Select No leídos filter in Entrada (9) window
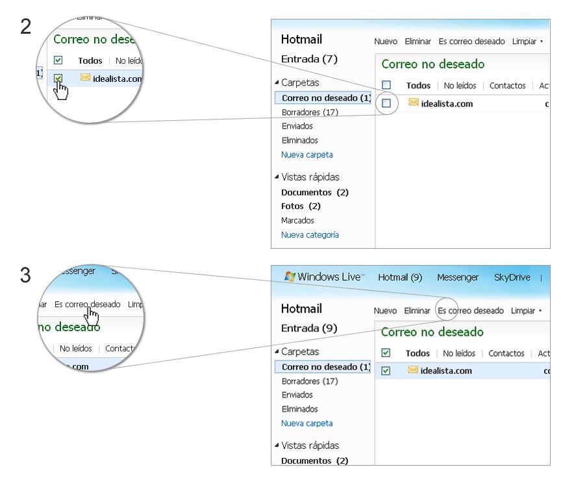The image size is (563, 478). coord(459,353)
